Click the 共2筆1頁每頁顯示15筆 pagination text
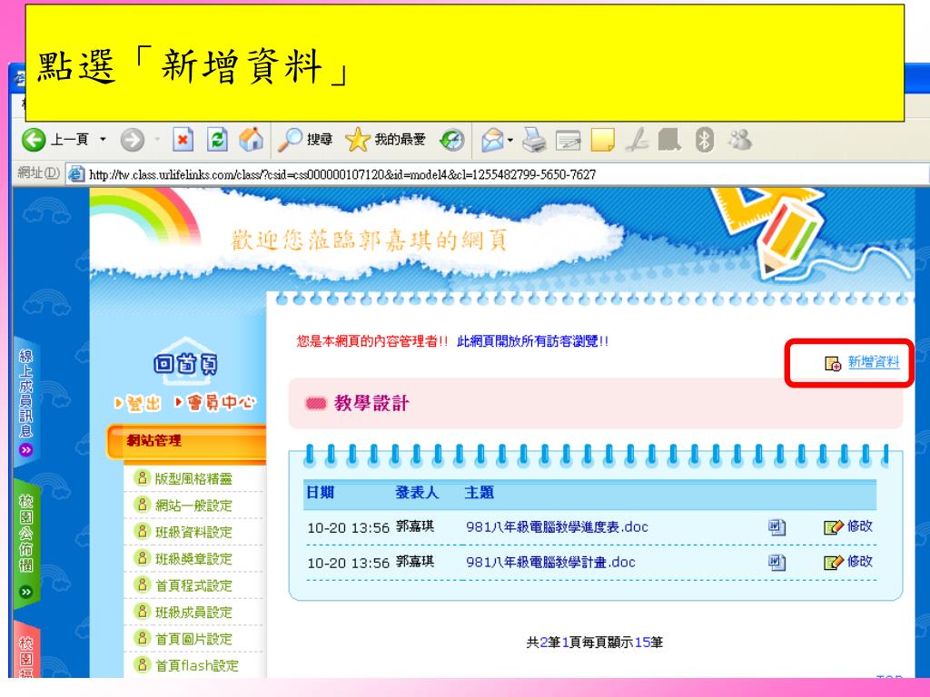The height and width of the screenshot is (697, 930). 594,642
